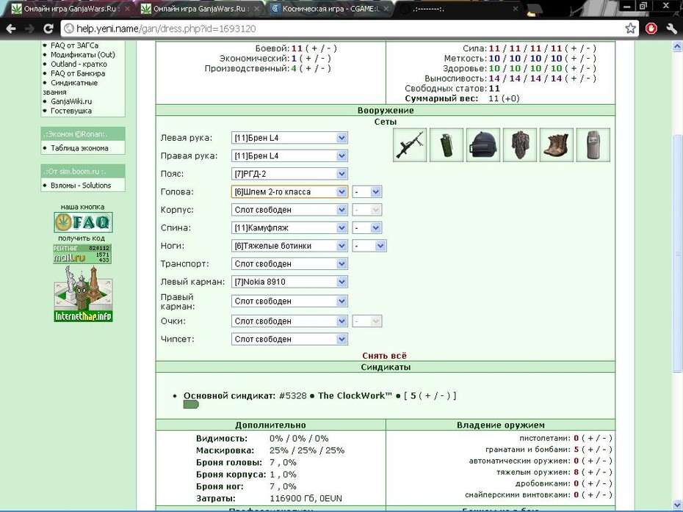Click the Bren L4 machine gun item icon

point(410,145)
